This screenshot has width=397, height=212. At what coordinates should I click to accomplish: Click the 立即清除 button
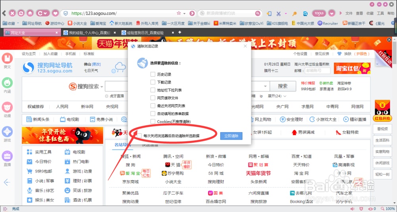pyautogui.click(x=231, y=136)
